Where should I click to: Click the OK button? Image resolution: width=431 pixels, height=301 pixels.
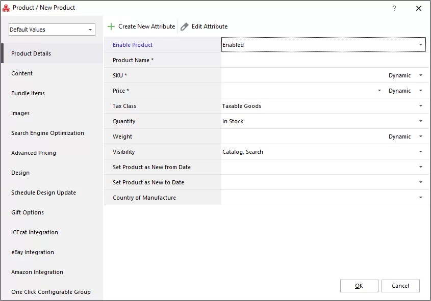pos(359,286)
